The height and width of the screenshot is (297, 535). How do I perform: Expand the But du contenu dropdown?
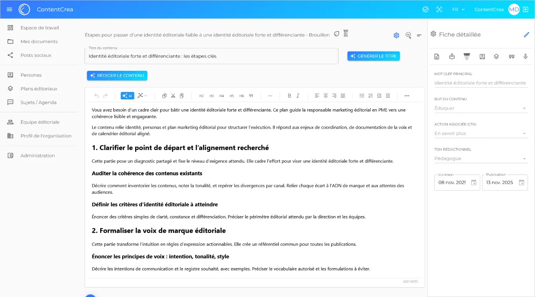point(481,108)
